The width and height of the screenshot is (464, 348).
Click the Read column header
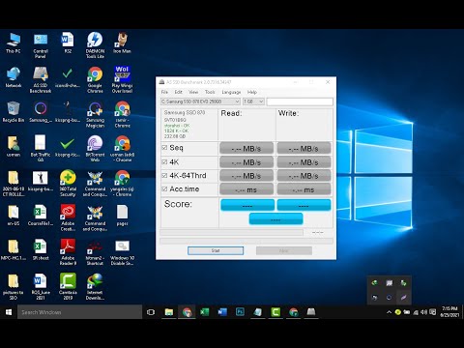pos(231,113)
